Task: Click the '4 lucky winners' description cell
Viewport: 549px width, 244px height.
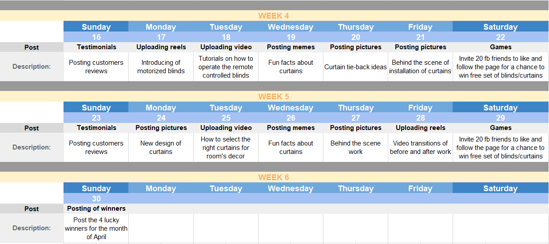Action: [x=96, y=228]
